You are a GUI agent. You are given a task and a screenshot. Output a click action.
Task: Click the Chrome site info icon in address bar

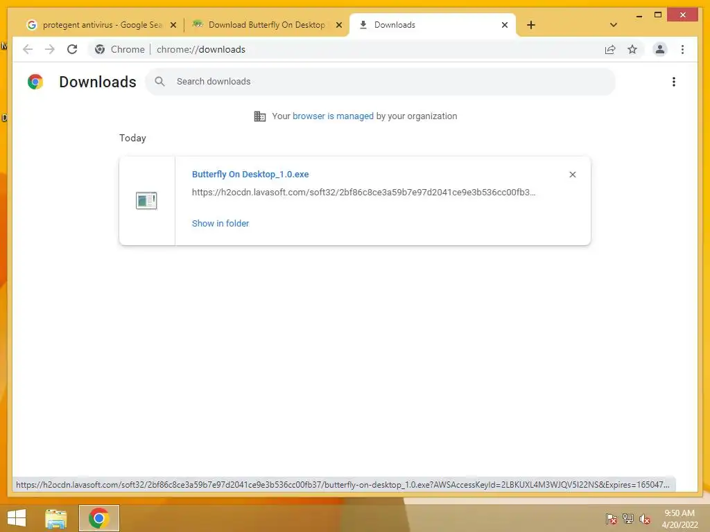tap(100, 49)
